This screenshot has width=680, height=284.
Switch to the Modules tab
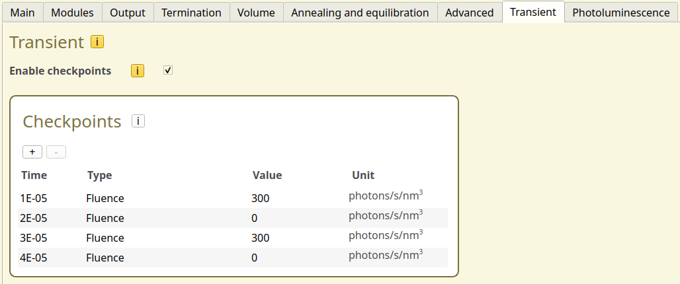tap(73, 13)
